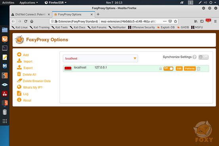Open MSFU bookmark
The width and height of the screenshot is (219, 146).
coord(197,27)
